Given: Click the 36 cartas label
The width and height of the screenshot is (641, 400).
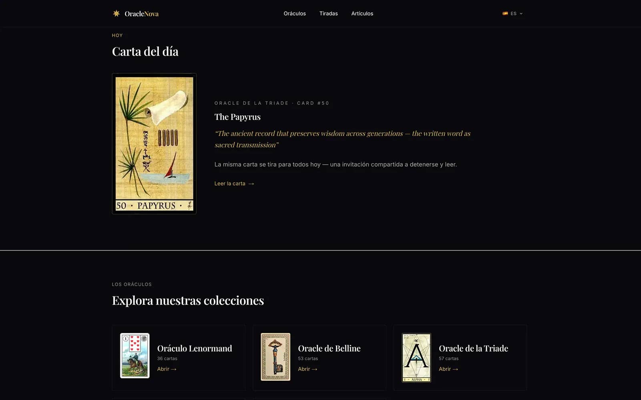Looking at the screenshot, I should (167, 358).
